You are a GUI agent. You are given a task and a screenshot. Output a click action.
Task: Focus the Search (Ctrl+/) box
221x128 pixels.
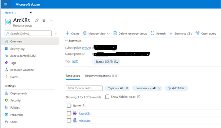click(28, 34)
